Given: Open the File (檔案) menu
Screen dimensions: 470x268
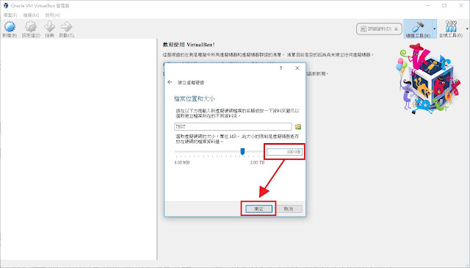Looking at the screenshot, I should tap(10, 15).
